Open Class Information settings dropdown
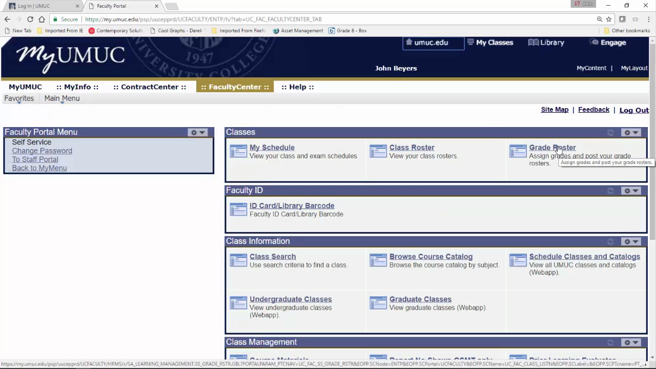The height and width of the screenshot is (369, 656). 631,241
